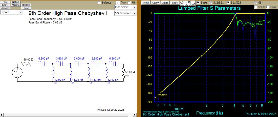Click the NetList button
Viewport: 278px width, 117px height.
click(x=16, y=2)
